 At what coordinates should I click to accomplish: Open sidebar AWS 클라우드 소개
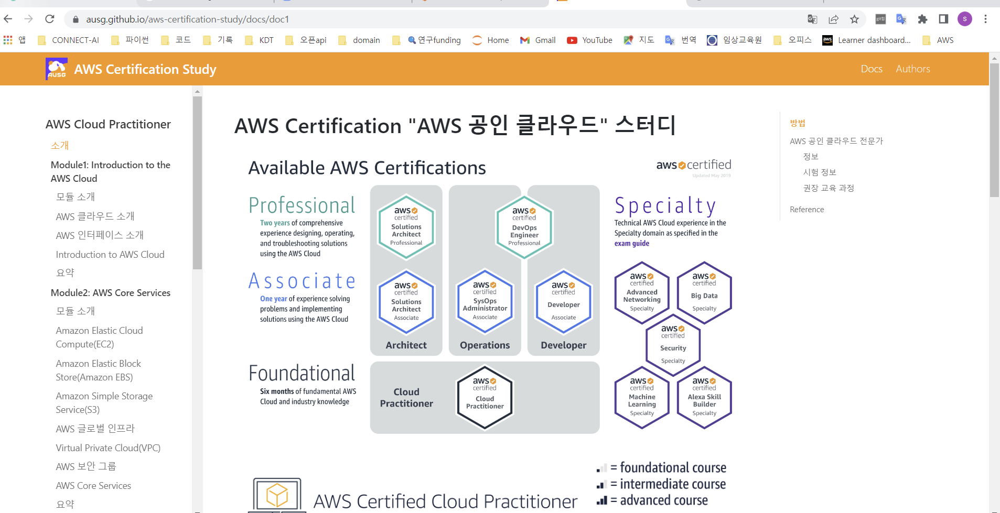coord(95,216)
